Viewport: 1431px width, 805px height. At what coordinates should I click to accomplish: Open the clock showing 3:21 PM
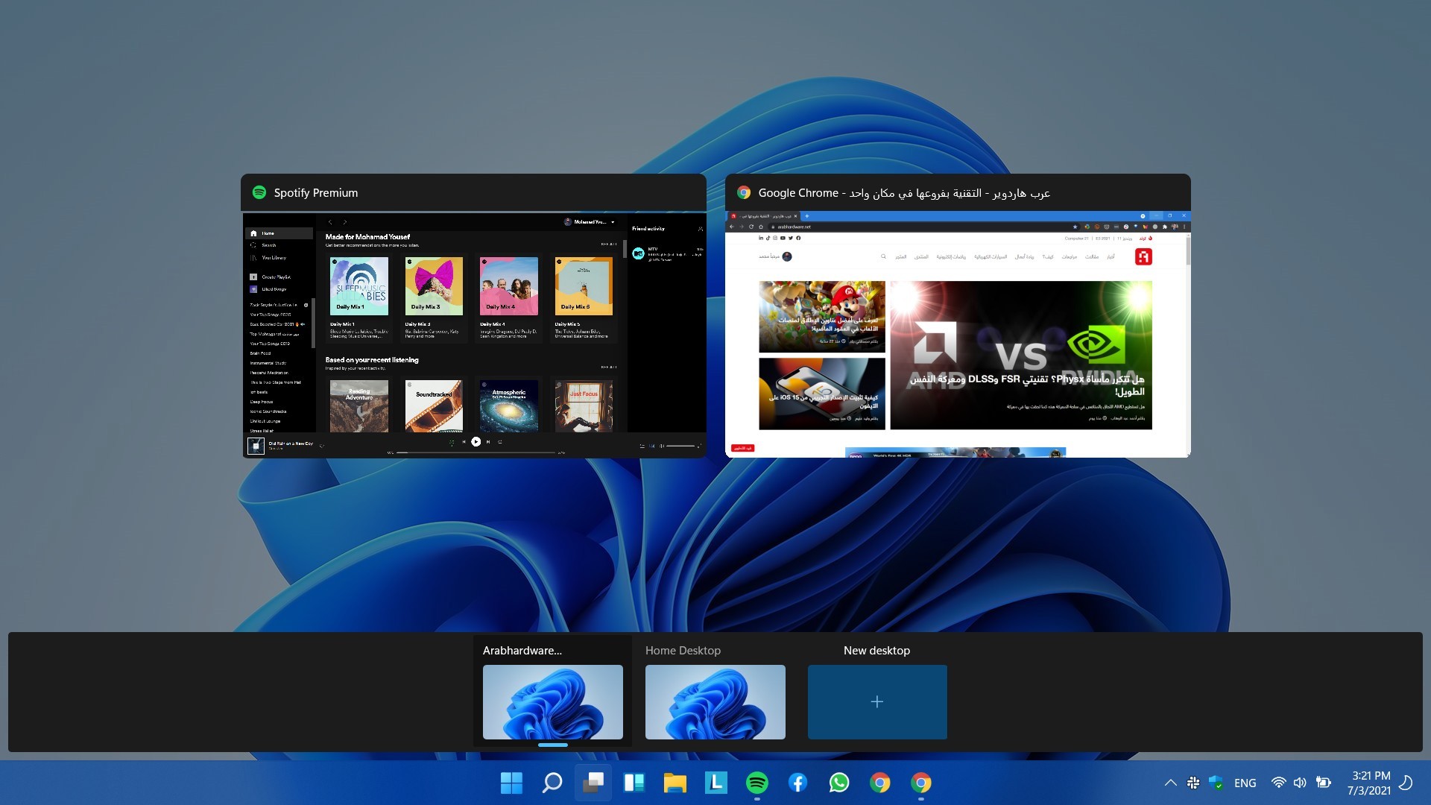[1369, 783]
